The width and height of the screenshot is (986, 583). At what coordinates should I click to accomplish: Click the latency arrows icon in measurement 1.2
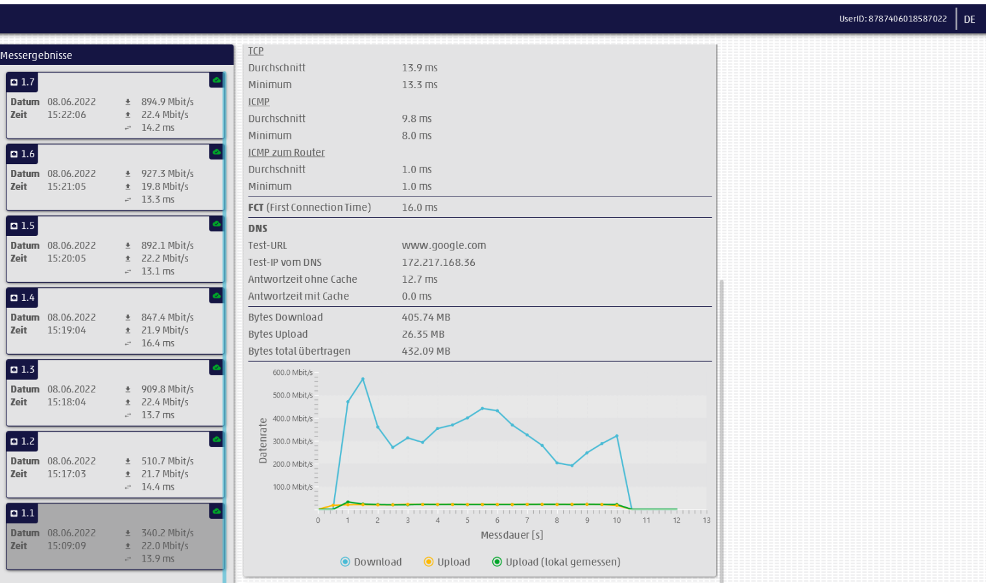pyautogui.click(x=128, y=487)
